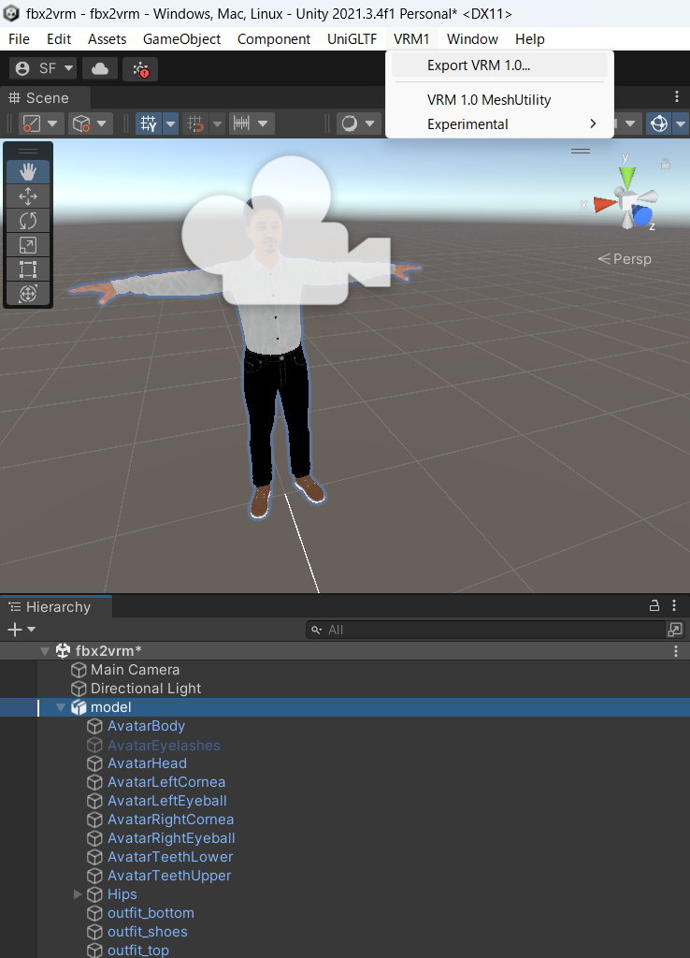
Task: Toggle grid snapping icon
Action: pos(149,123)
